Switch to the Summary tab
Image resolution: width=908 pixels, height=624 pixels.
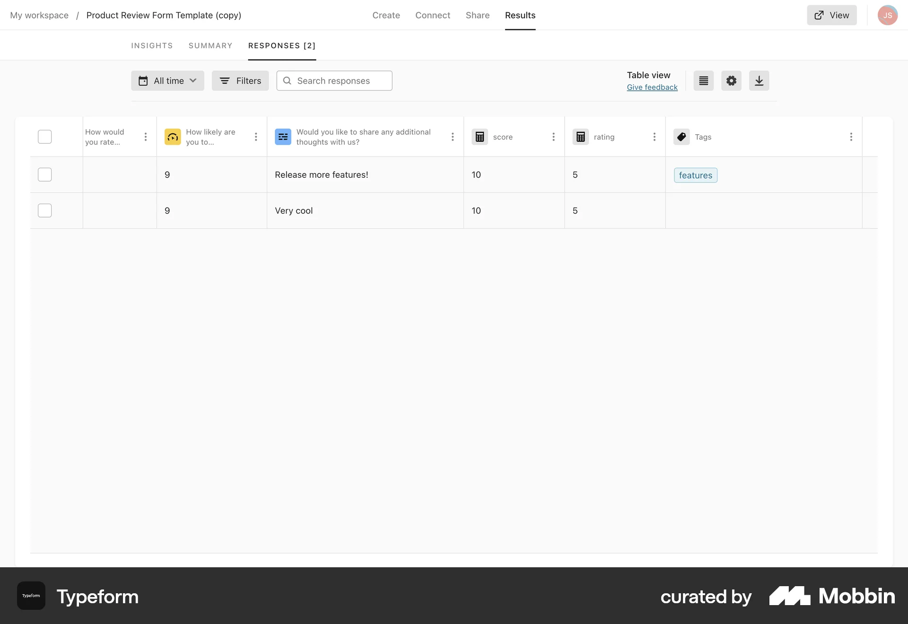[210, 45]
